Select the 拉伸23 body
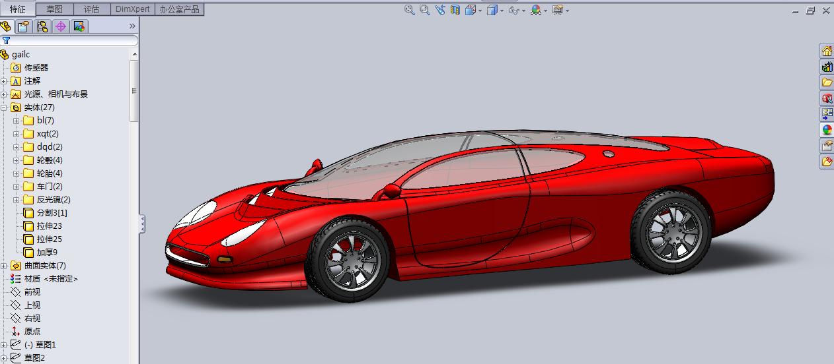This screenshot has width=834, height=364. [49, 226]
